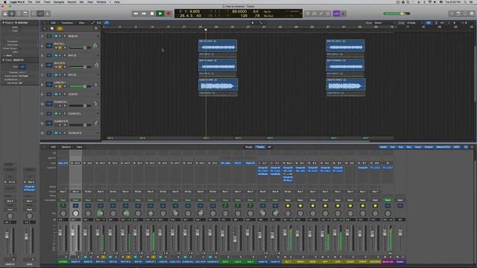
Task: Toggle Solo on LEAD FX 1 track header
Action: (60, 86)
